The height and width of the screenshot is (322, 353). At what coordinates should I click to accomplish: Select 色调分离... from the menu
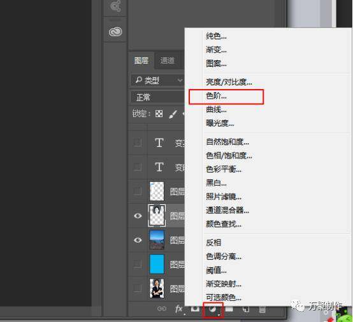tap(224, 256)
